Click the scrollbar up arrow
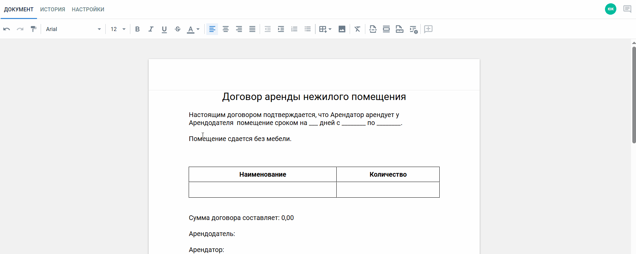 click(634, 43)
